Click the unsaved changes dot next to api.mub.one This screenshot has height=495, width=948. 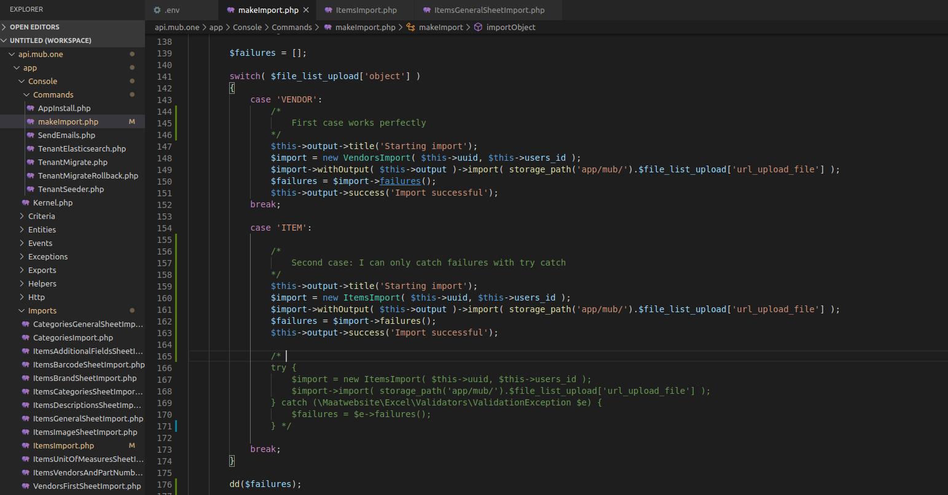point(131,54)
